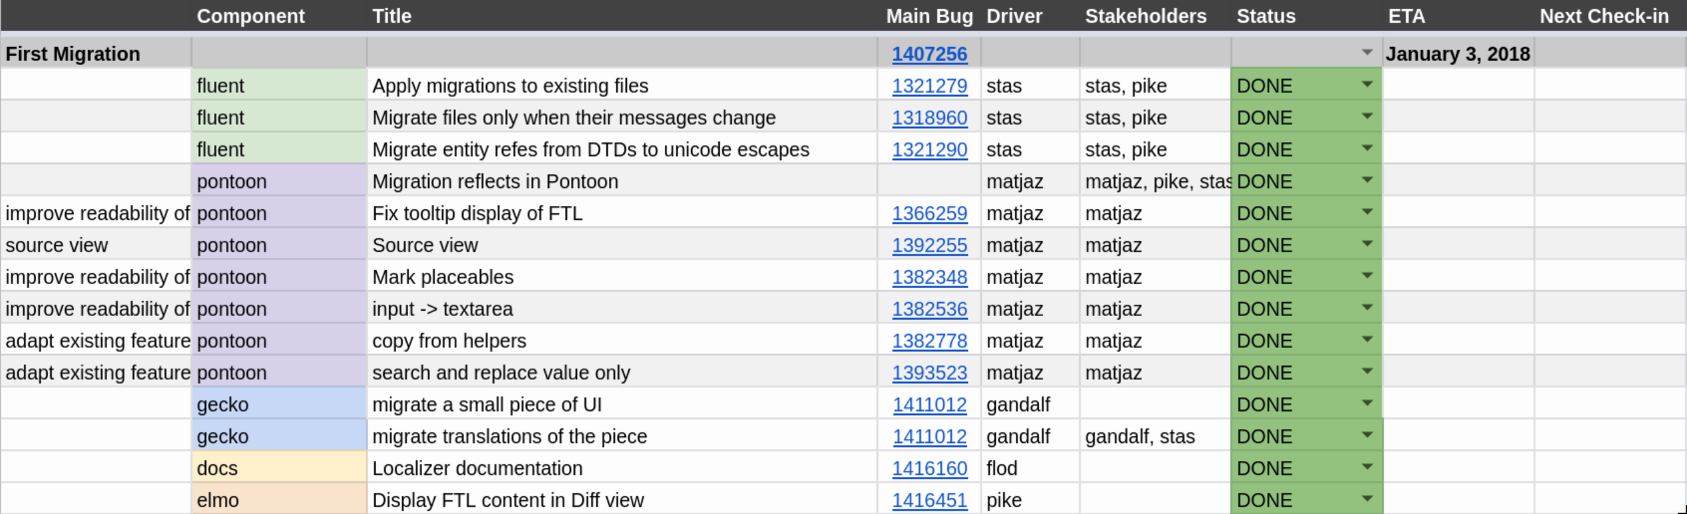Select cell Migration reflects in Pontoon
This screenshot has height=514, width=1687.
coord(622,181)
